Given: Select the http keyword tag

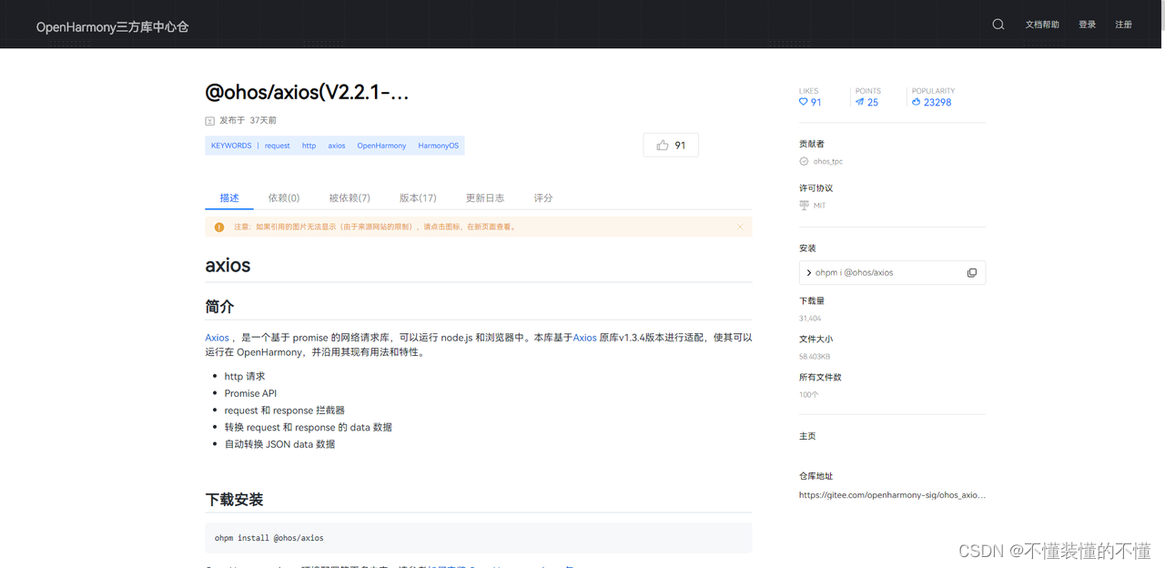Looking at the screenshot, I should pyautogui.click(x=309, y=146).
